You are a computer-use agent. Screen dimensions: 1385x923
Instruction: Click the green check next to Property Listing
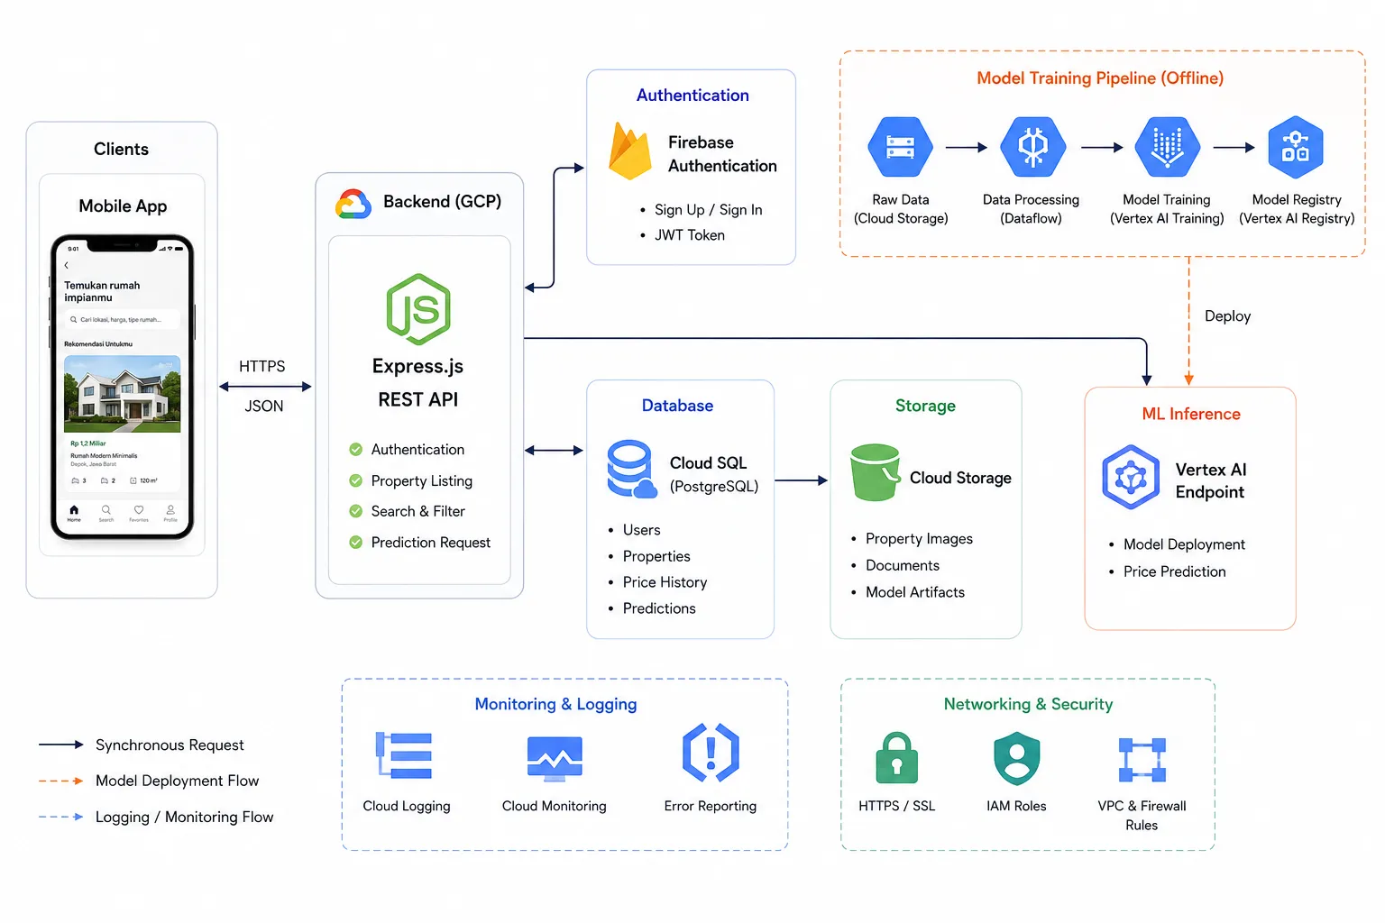pos(356,480)
